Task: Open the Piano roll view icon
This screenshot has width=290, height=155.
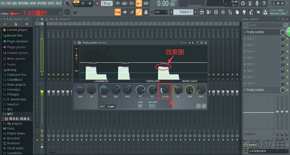Action: (209, 12)
